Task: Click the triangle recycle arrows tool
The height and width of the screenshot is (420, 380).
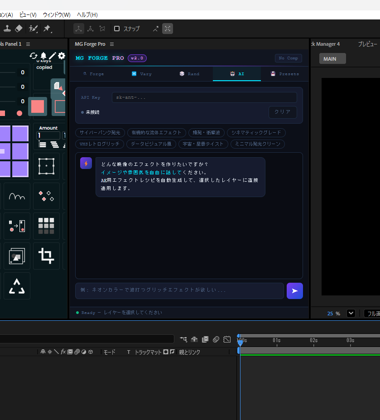Action: click(x=17, y=286)
